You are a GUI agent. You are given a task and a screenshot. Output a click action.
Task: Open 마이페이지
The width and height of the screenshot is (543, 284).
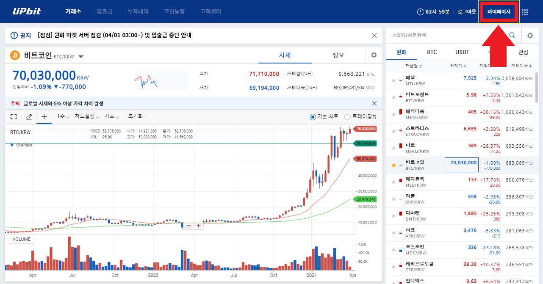click(x=499, y=12)
